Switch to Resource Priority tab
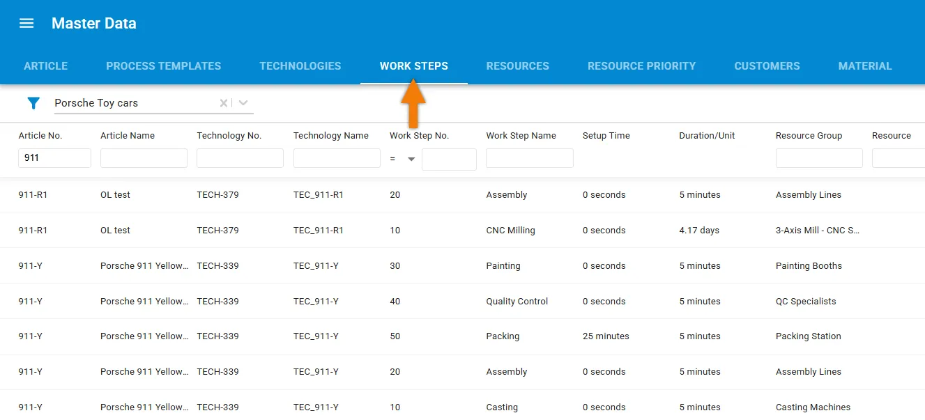This screenshot has width=925, height=420. 642,66
